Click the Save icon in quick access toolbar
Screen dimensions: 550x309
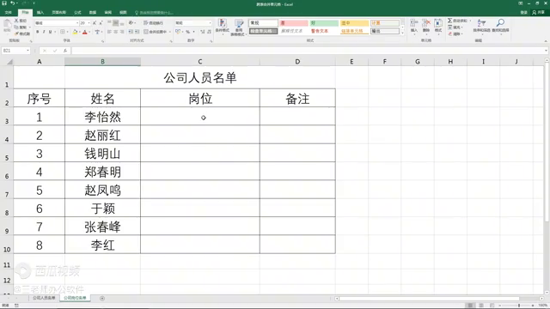[4, 3]
